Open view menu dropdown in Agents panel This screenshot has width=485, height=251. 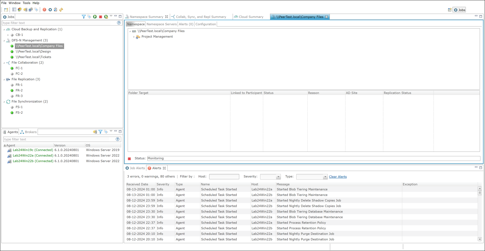click(x=111, y=131)
